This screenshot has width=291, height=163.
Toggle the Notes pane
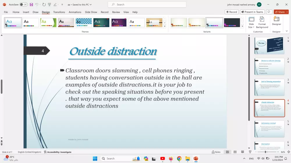(216, 152)
